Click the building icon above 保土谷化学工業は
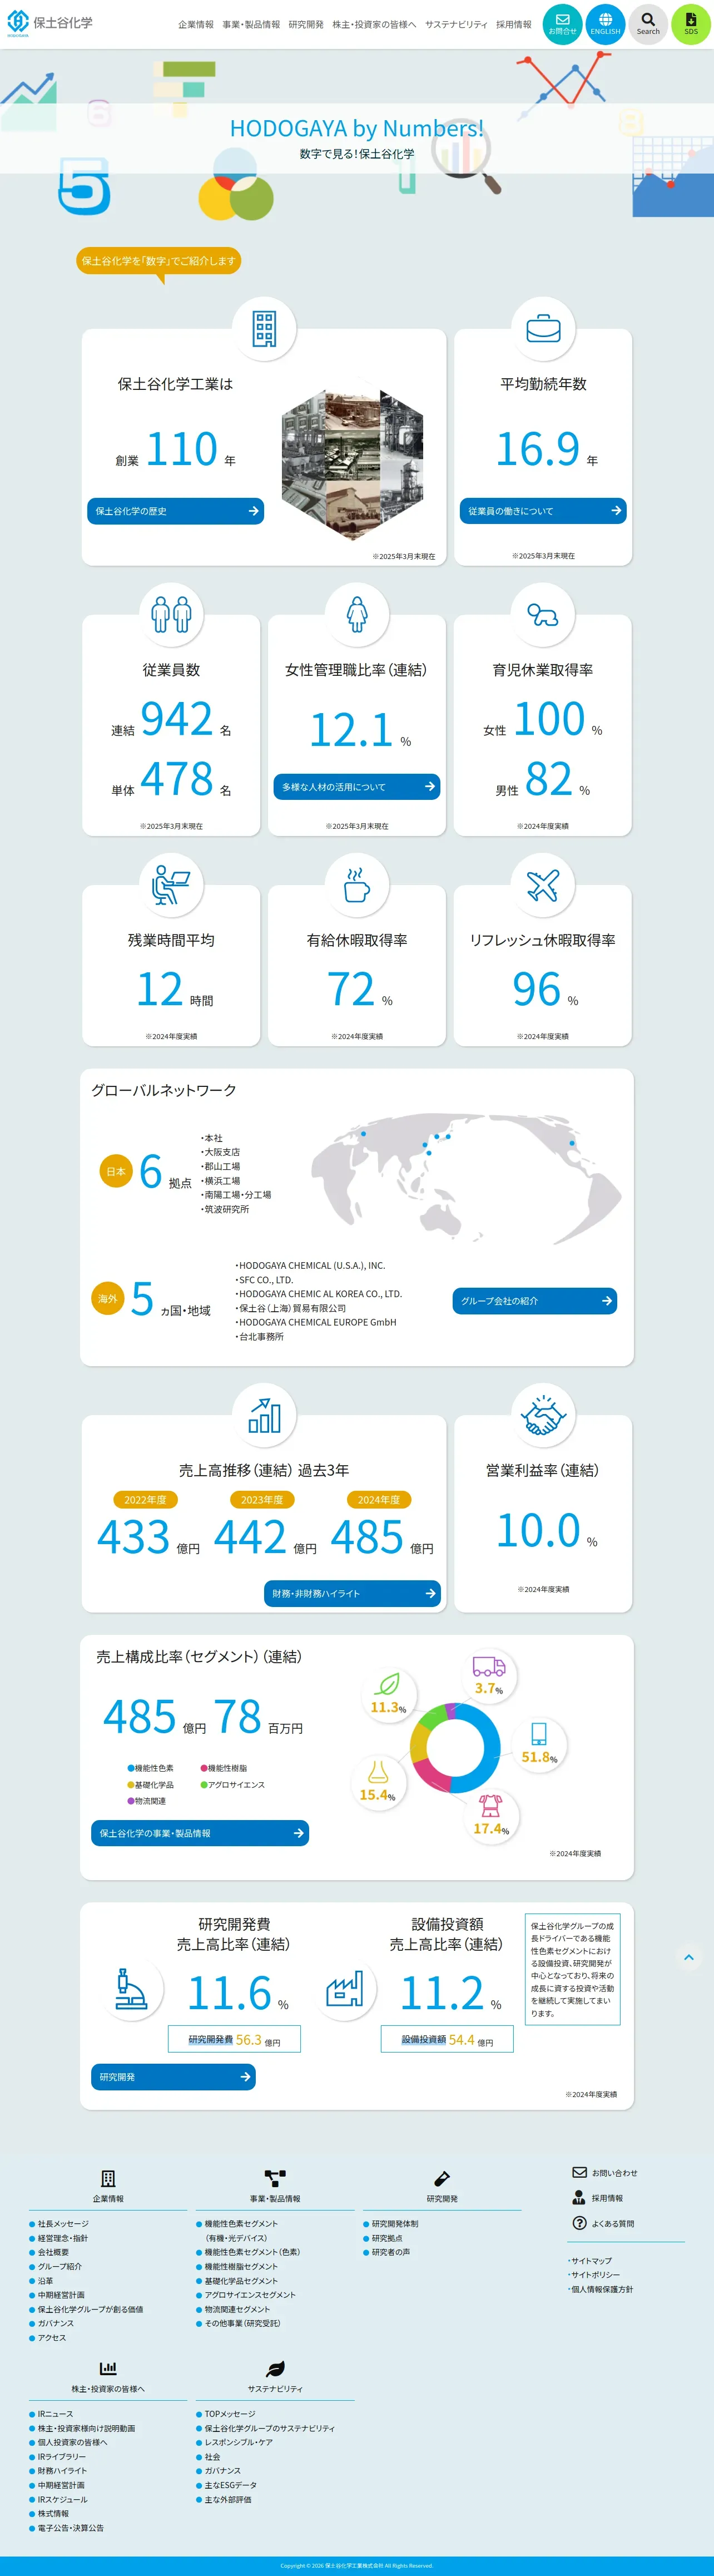714x2576 pixels. (x=264, y=329)
